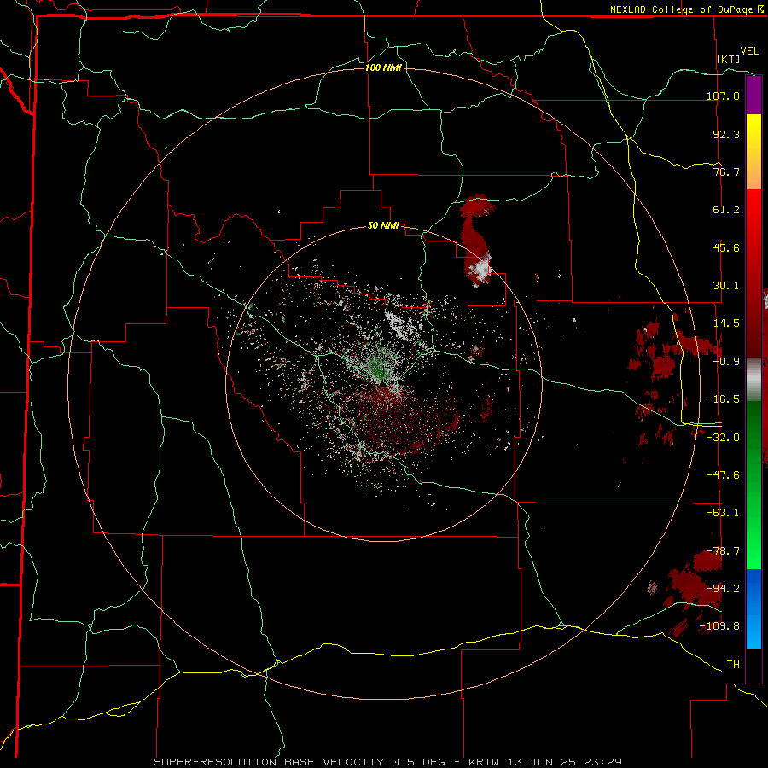Click the 50 NMI range ring label

tap(383, 225)
